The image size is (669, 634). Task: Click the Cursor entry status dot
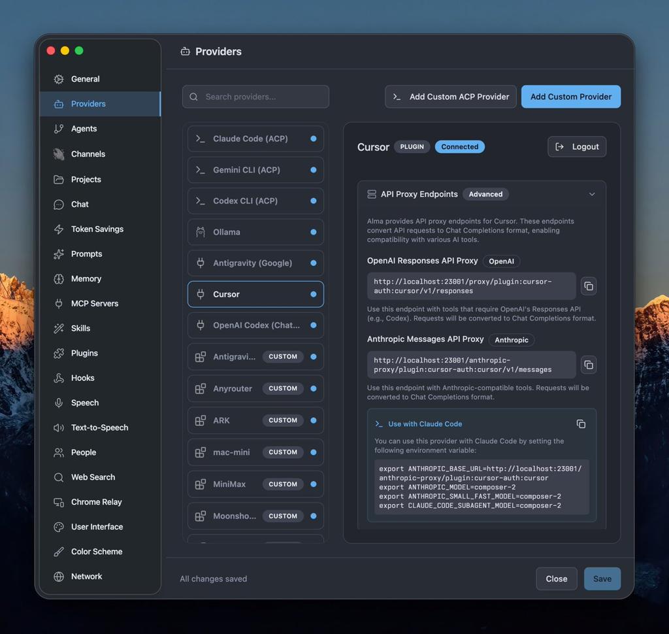(x=314, y=294)
